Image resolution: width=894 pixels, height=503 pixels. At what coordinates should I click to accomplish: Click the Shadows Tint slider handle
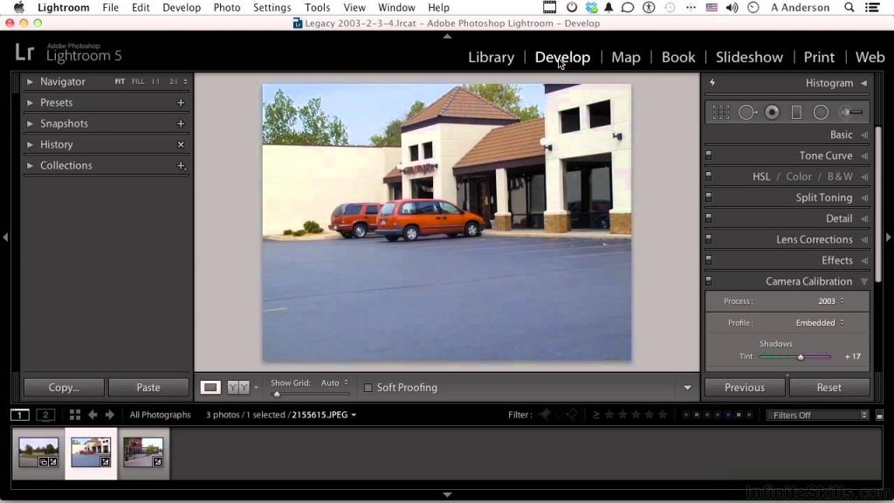[x=801, y=356]
